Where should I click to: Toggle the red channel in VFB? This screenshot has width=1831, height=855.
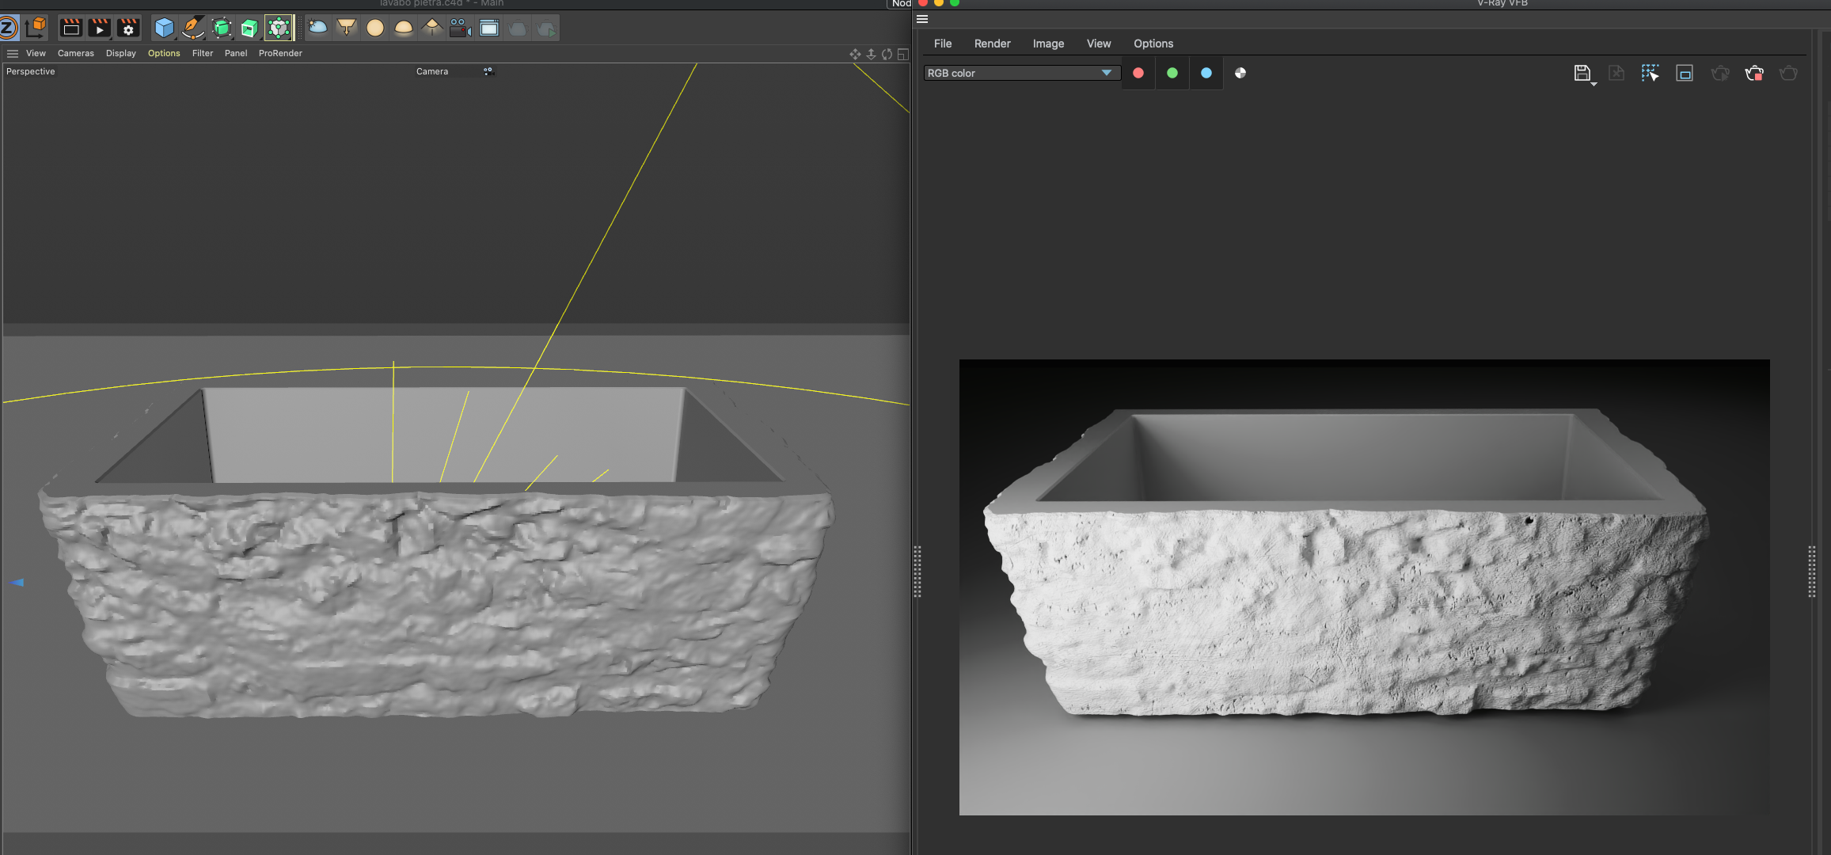[x=1138, y=73]
